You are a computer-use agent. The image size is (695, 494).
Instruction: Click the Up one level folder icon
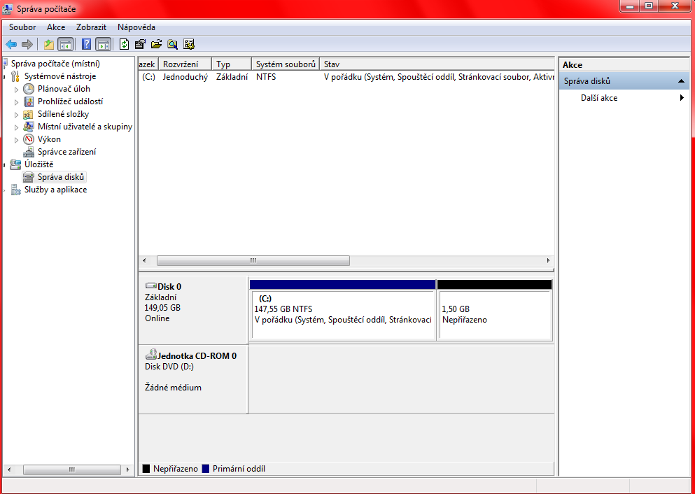pos(48,44)
